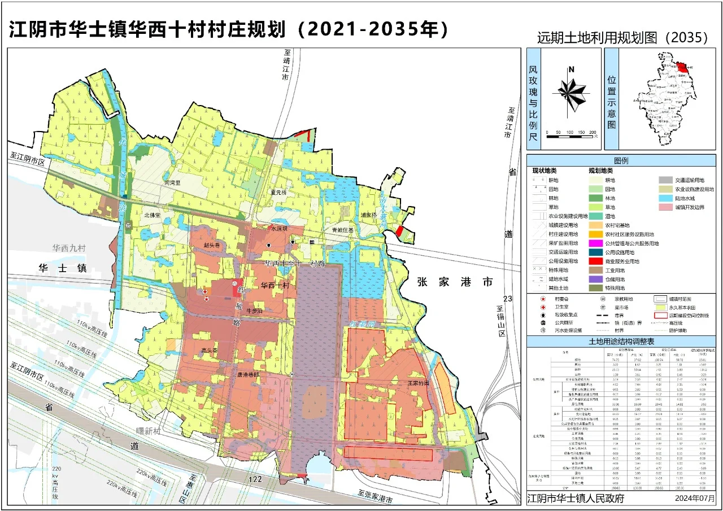The height and width of the screenshot is (511, 723).
Task: Click the current 陆地水域 pattern symbol
Action: pos(539,279)
